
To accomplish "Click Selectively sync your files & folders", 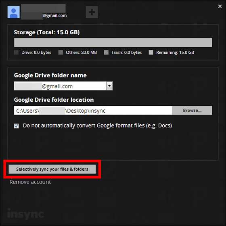I will coord(52,169).
